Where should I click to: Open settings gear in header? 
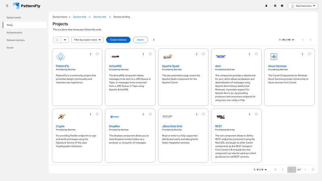275,6
